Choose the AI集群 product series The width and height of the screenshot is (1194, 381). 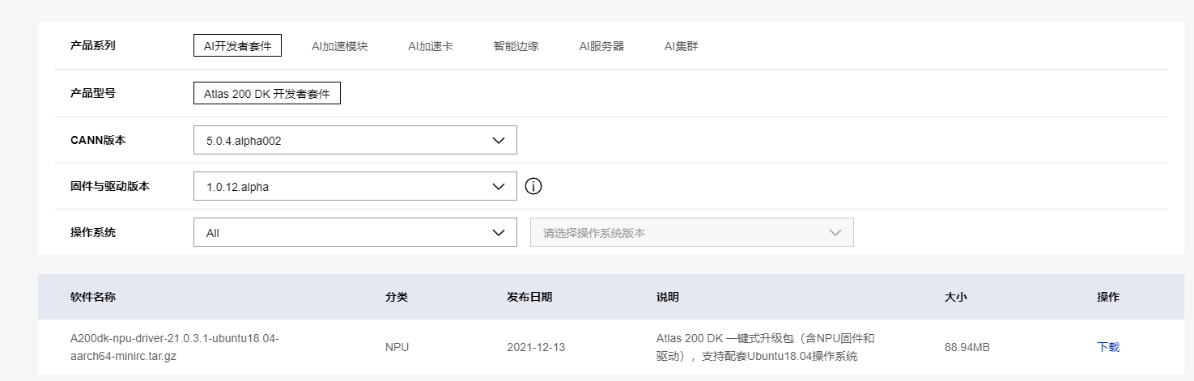pyautogui.click(x=681, y=46)
